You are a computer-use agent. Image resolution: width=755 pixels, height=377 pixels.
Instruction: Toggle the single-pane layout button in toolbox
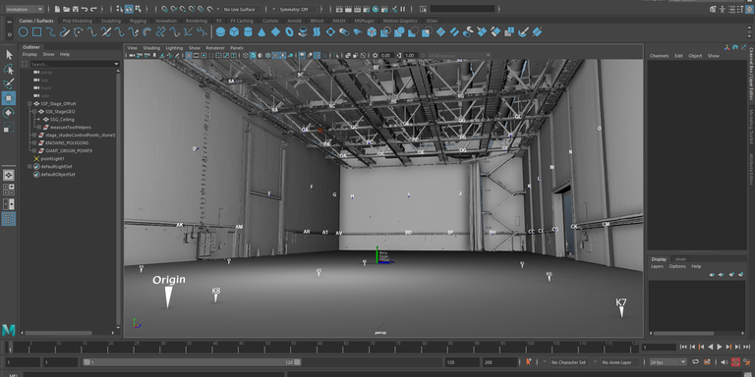tap(9, 175)
